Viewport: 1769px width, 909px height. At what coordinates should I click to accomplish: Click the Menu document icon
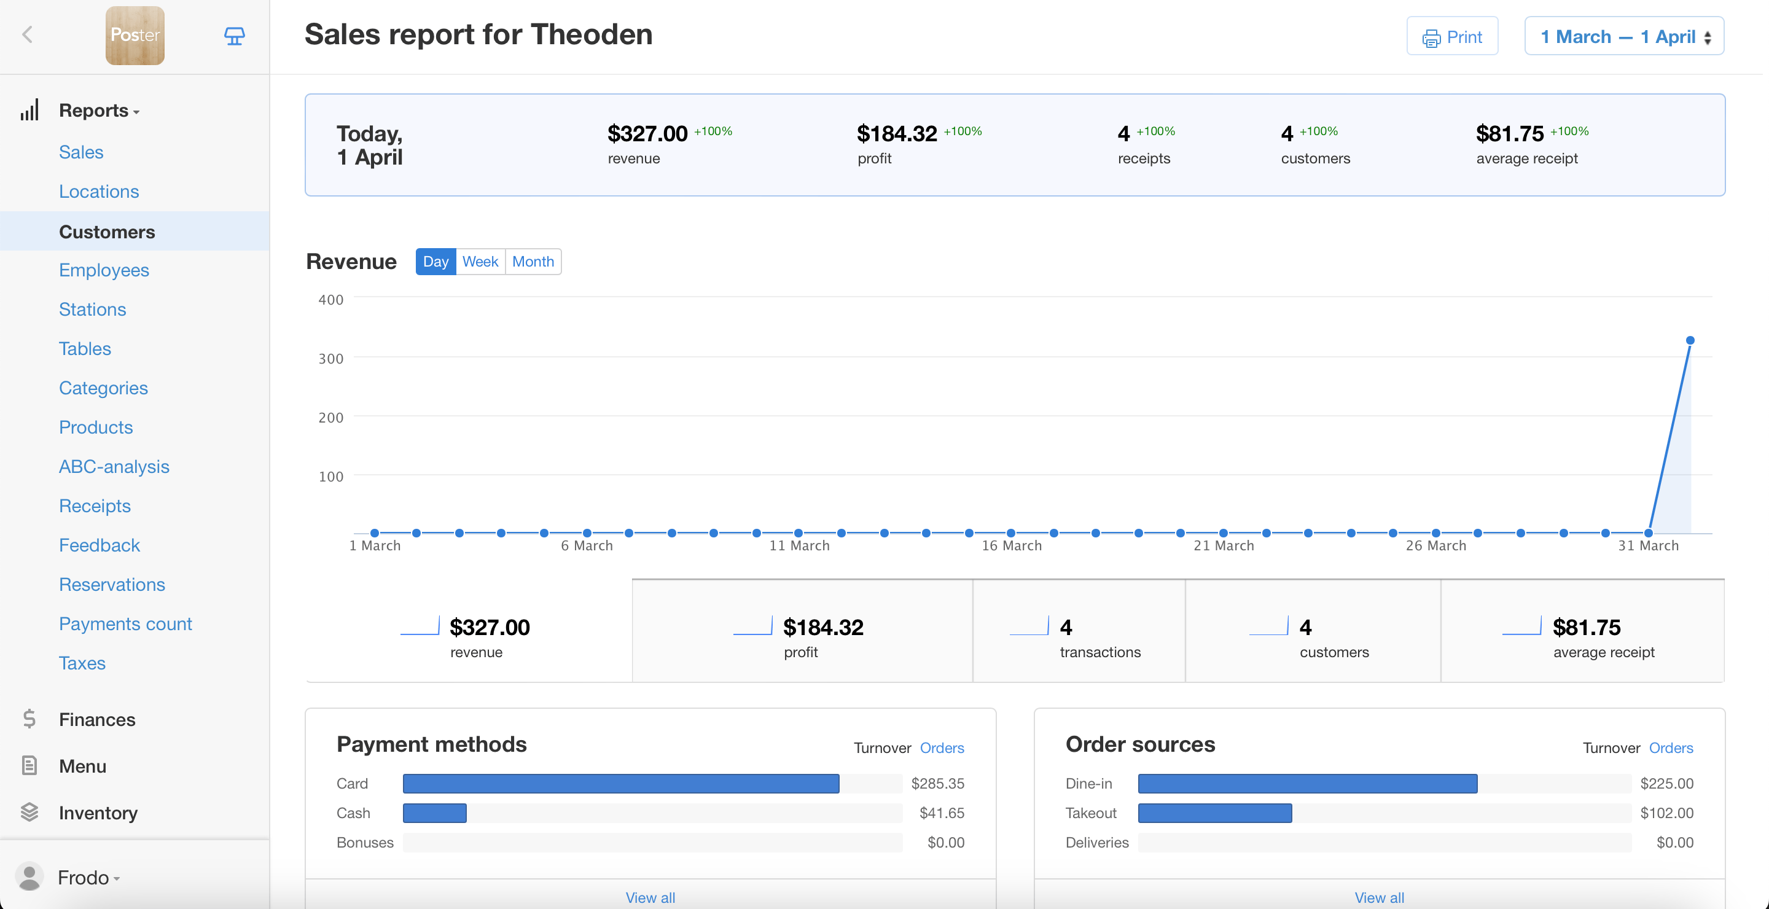pos(29,765)
